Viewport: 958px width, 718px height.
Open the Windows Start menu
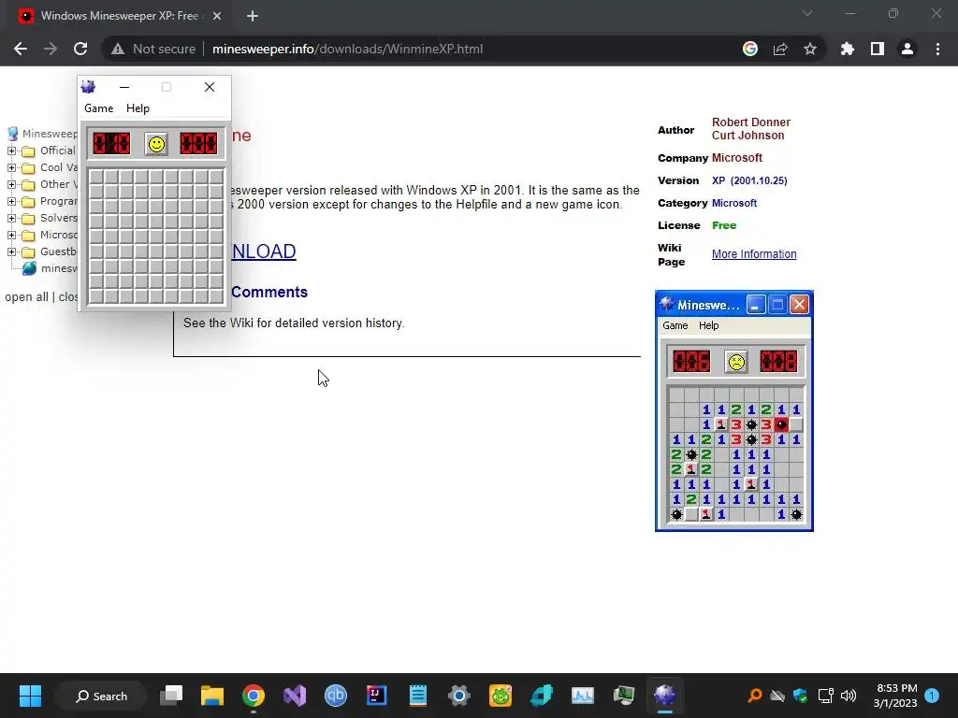pos(30,696)
